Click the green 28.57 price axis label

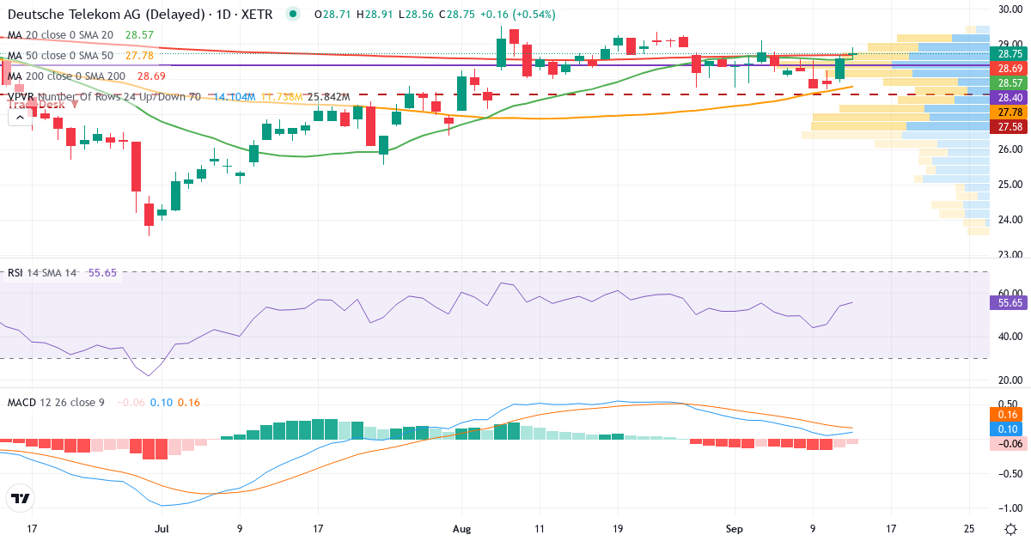click(1010, 82)
